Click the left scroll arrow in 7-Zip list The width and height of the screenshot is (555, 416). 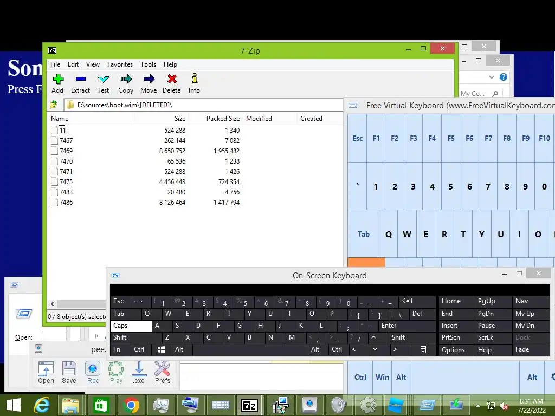(52, 304)
